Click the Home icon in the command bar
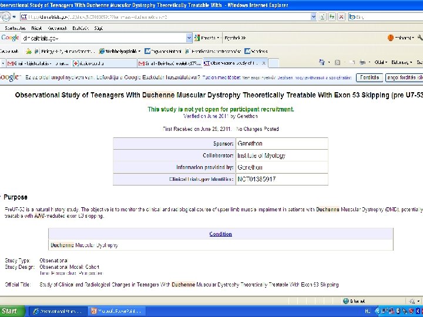423x317 pixels. pos(322,63)
